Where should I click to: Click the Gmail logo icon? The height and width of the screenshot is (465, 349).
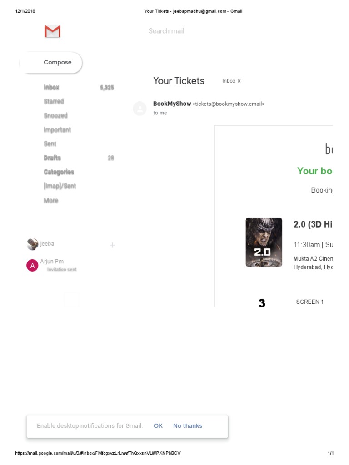(52, 31)
